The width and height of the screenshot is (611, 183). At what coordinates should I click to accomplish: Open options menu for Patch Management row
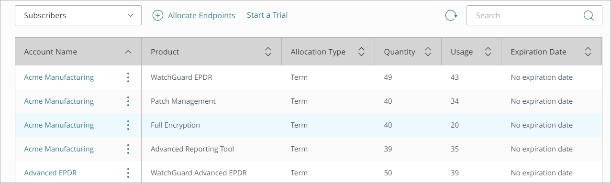[128, 101]
